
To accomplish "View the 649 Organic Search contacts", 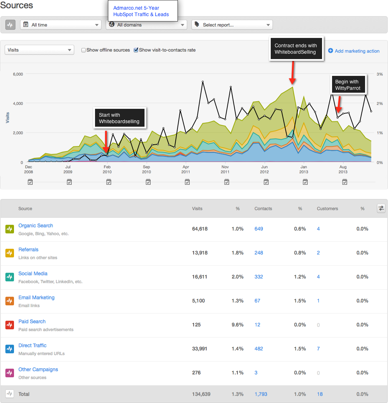I will [x=259, y=229].
